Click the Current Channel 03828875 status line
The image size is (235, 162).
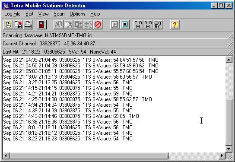(x=117, y=44)
